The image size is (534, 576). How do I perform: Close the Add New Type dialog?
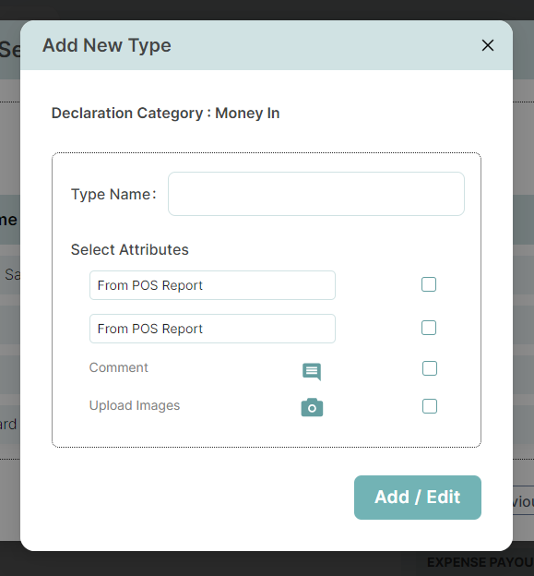pos(487,45)
